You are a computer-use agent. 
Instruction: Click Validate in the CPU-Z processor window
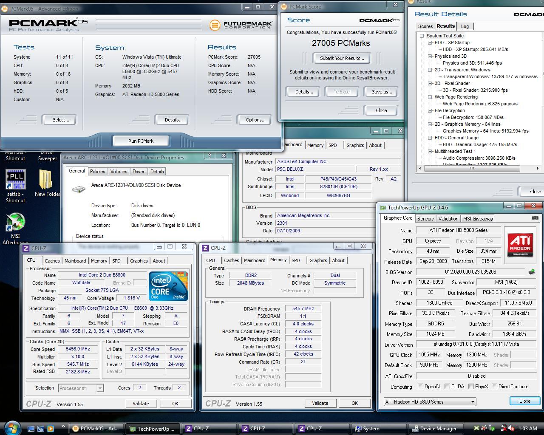[141, 404]
